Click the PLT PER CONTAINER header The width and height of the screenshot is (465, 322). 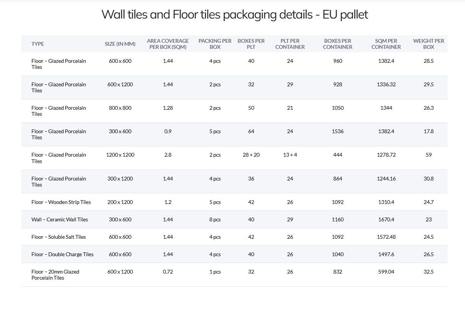pos(290,44)
